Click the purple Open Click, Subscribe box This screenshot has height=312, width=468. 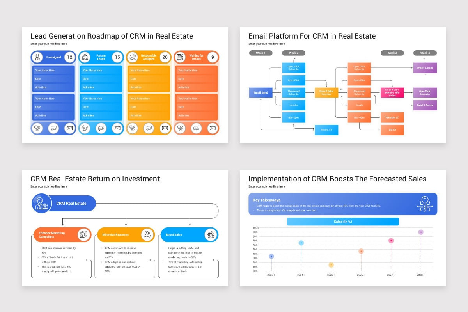pyautogui.click(x=425, y=93)
